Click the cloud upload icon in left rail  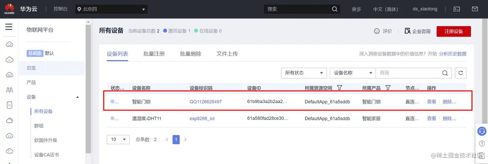pyautogui.click(x=9, y=136)
